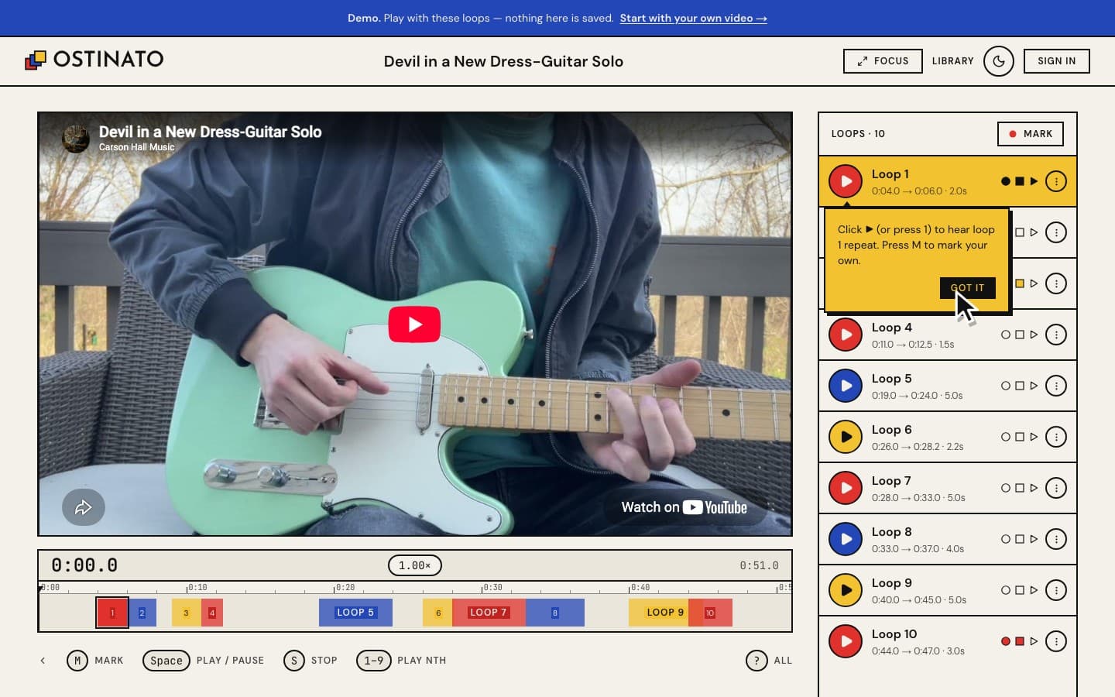Toggle the square shape icon in Loop 7 row

1020,488
